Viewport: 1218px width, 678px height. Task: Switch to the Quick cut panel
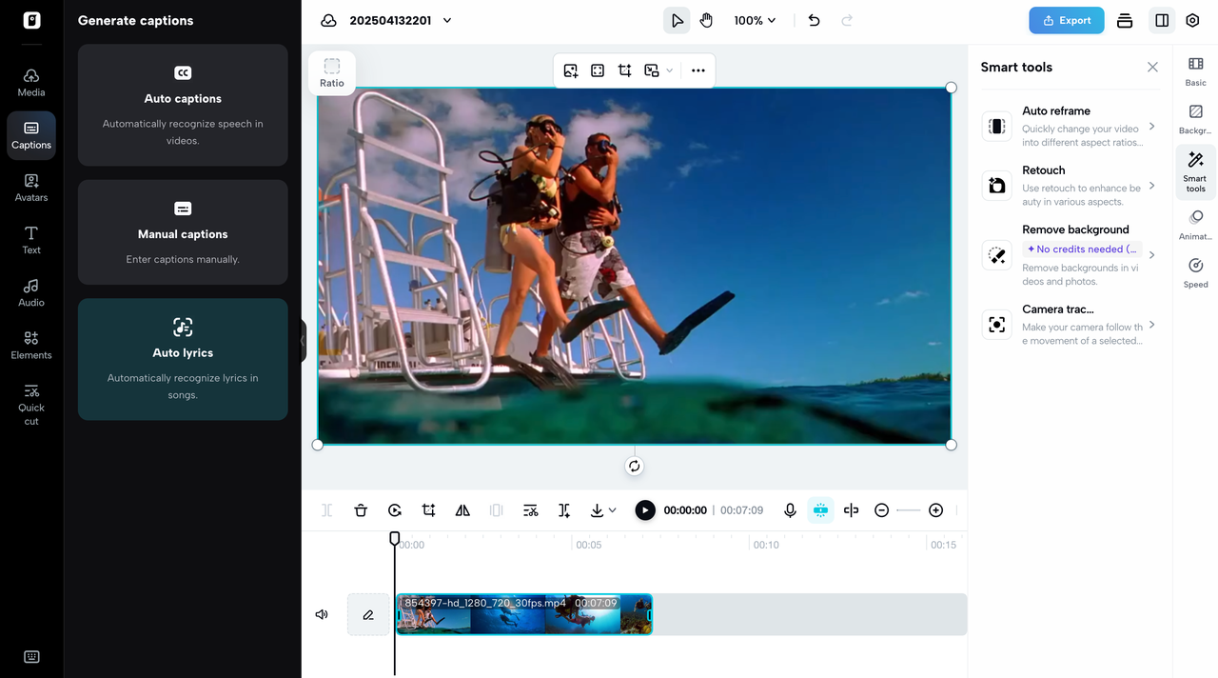pyautogui.click(x=30, y=400)
